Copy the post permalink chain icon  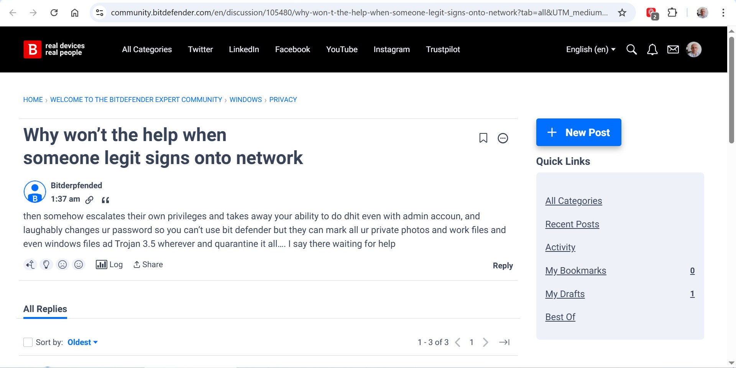coord(89,200)
